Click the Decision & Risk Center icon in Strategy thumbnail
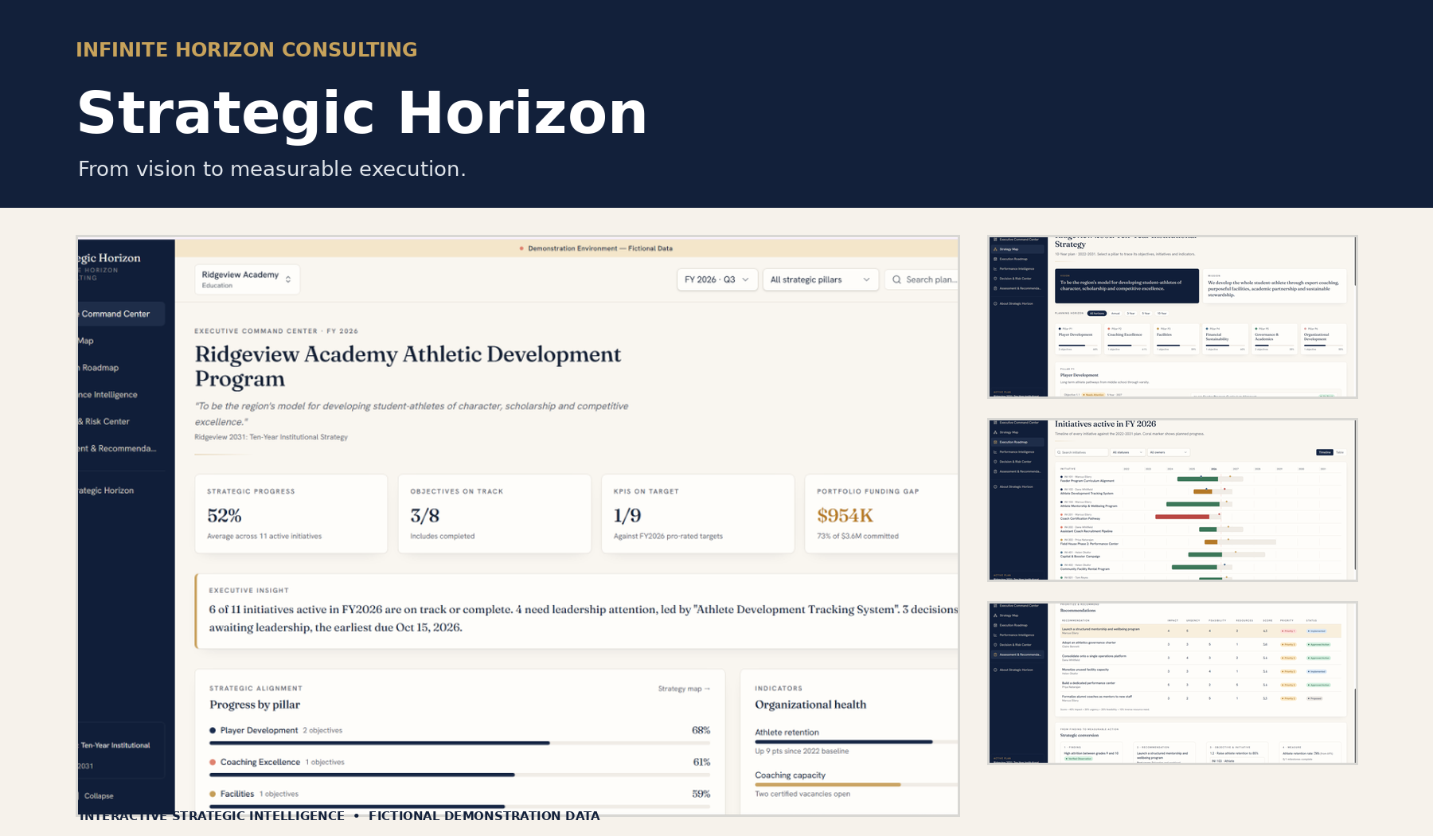Screen dimensions: 1433x836 995,279
